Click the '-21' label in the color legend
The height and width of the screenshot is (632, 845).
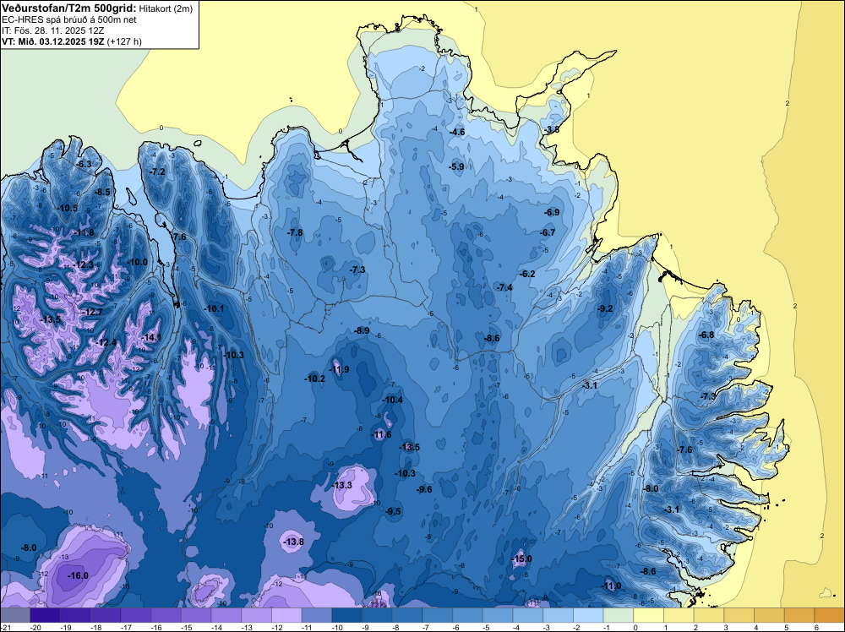pyautogui.click(x=5, y=627)
